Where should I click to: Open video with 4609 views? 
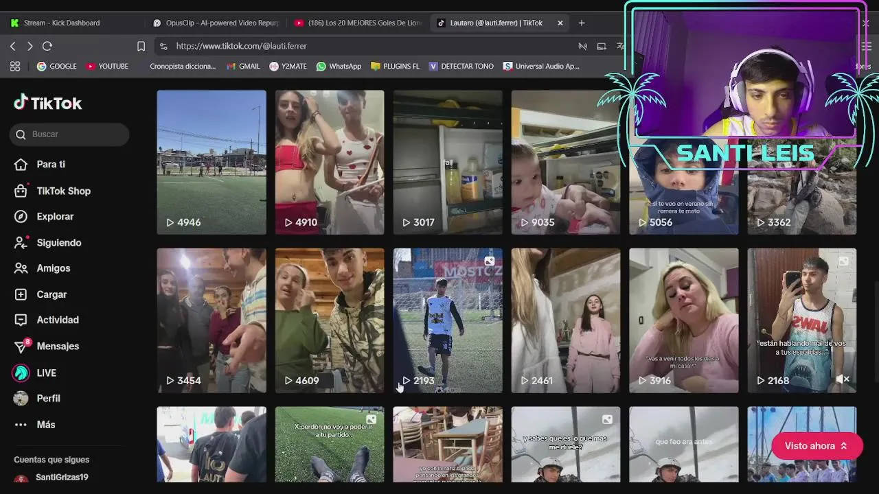tap(330, 320)
